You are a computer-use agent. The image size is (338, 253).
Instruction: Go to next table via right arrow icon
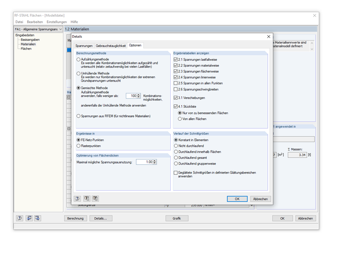(37, 218)
